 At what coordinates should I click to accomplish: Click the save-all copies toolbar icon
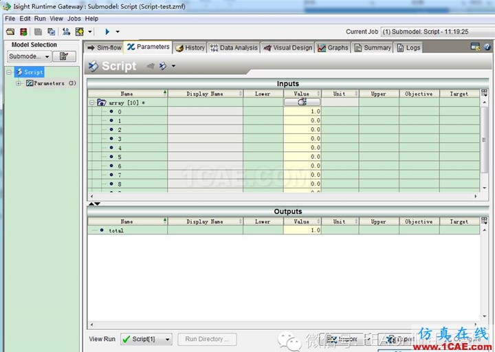(x=51, y=32)
